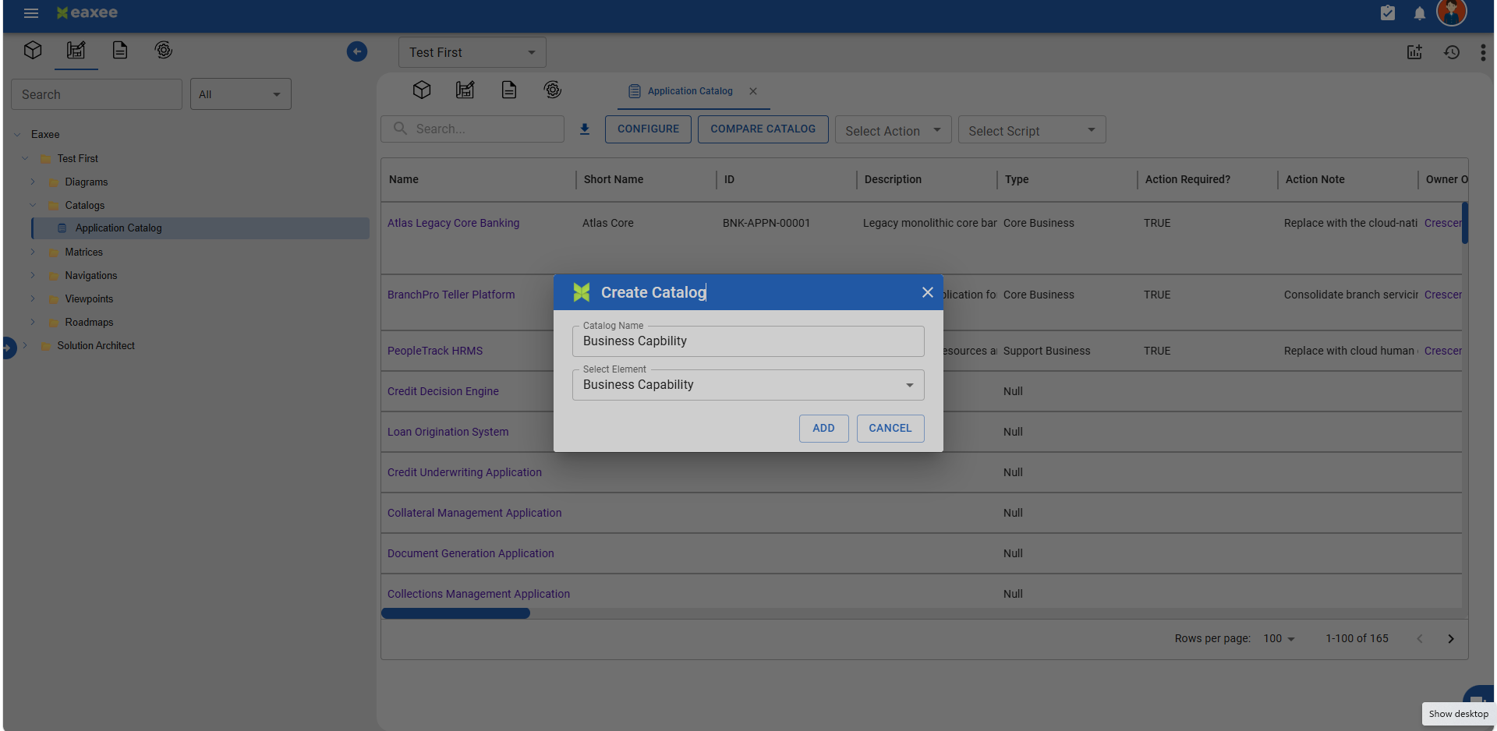Collapse the left panel with blue arrow
The width and height of the screenshot is (1497, 731).
tap(357, 51)
